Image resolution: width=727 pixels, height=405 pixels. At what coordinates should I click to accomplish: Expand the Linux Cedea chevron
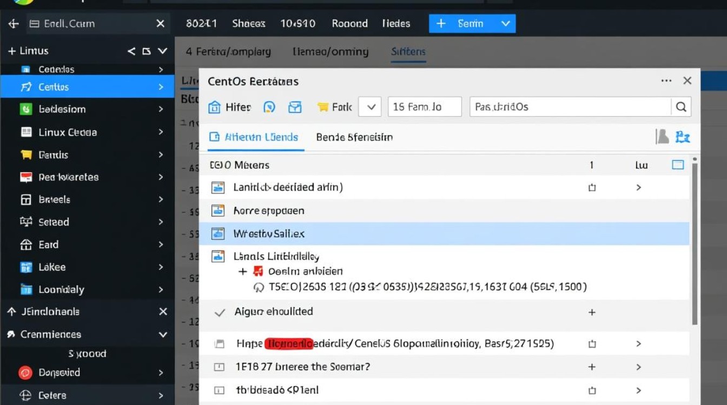[161, 132]
